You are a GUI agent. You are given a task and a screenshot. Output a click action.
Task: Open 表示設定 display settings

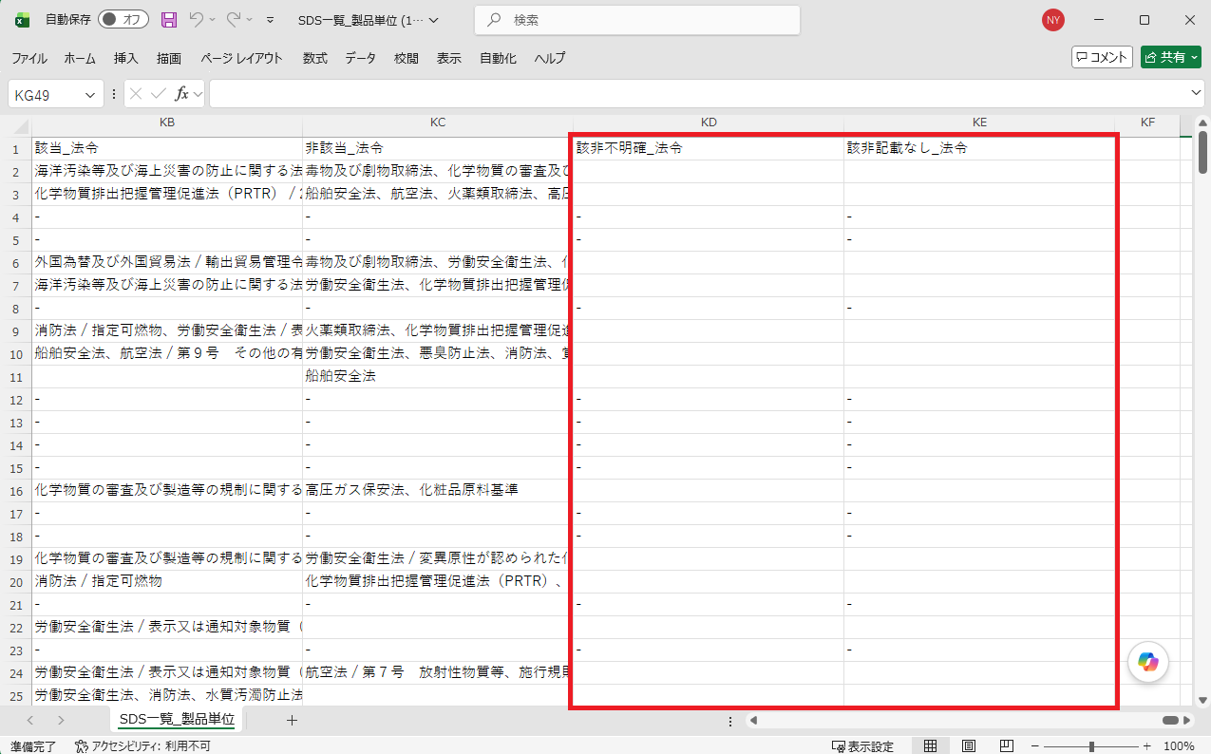(x=862, y=746)
